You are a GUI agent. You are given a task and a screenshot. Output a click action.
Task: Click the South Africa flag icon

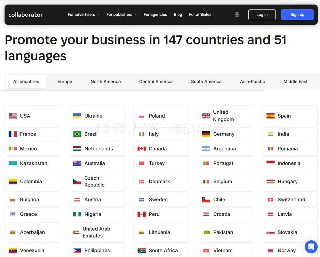(x=142, y=250)
